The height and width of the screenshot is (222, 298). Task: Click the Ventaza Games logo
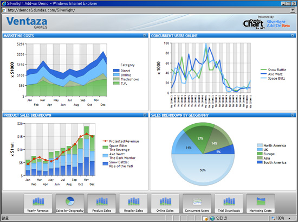coord(27,23)
